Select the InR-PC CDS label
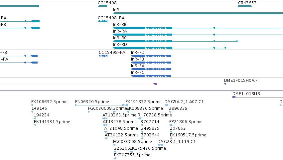Viewport: 283px width, 160px height. [x=138, y=73]
